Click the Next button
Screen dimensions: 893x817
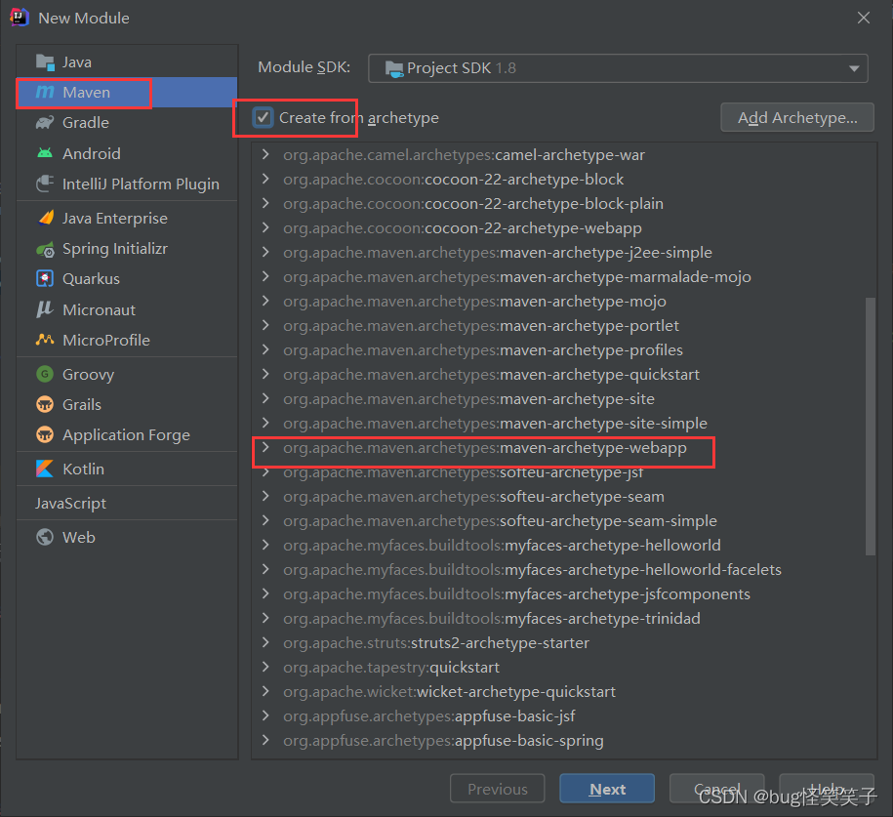(x=607, y=789)
